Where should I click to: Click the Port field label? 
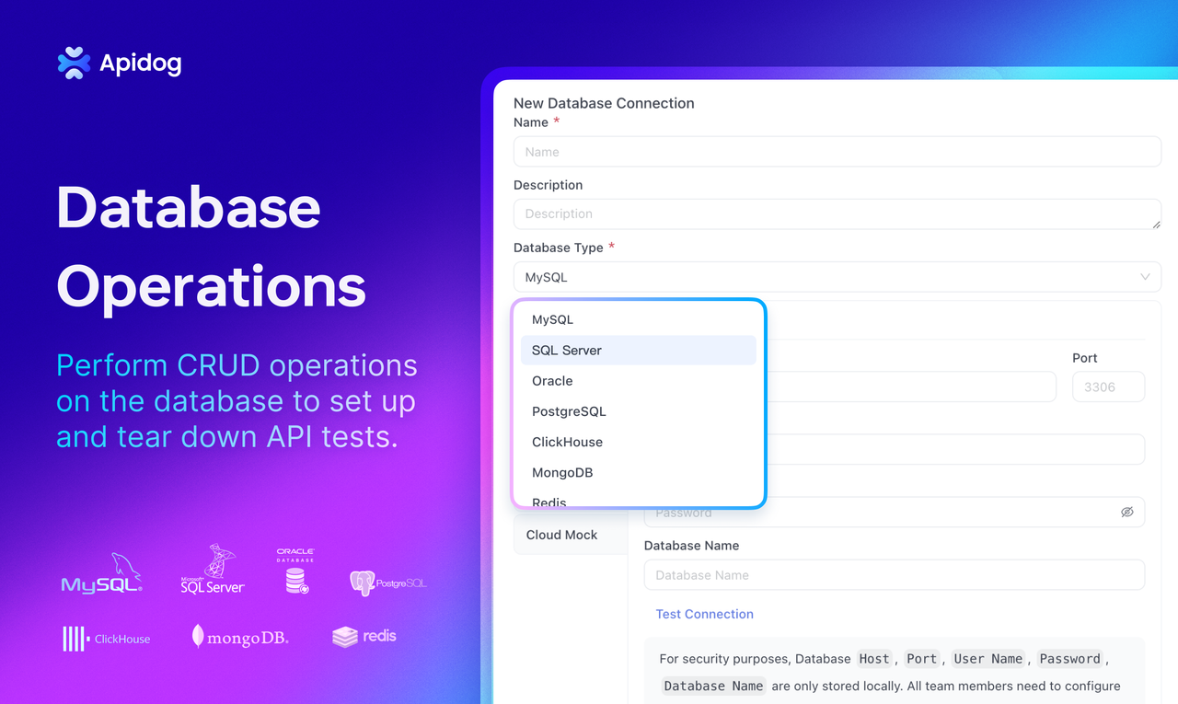(x=1085, y=358)
